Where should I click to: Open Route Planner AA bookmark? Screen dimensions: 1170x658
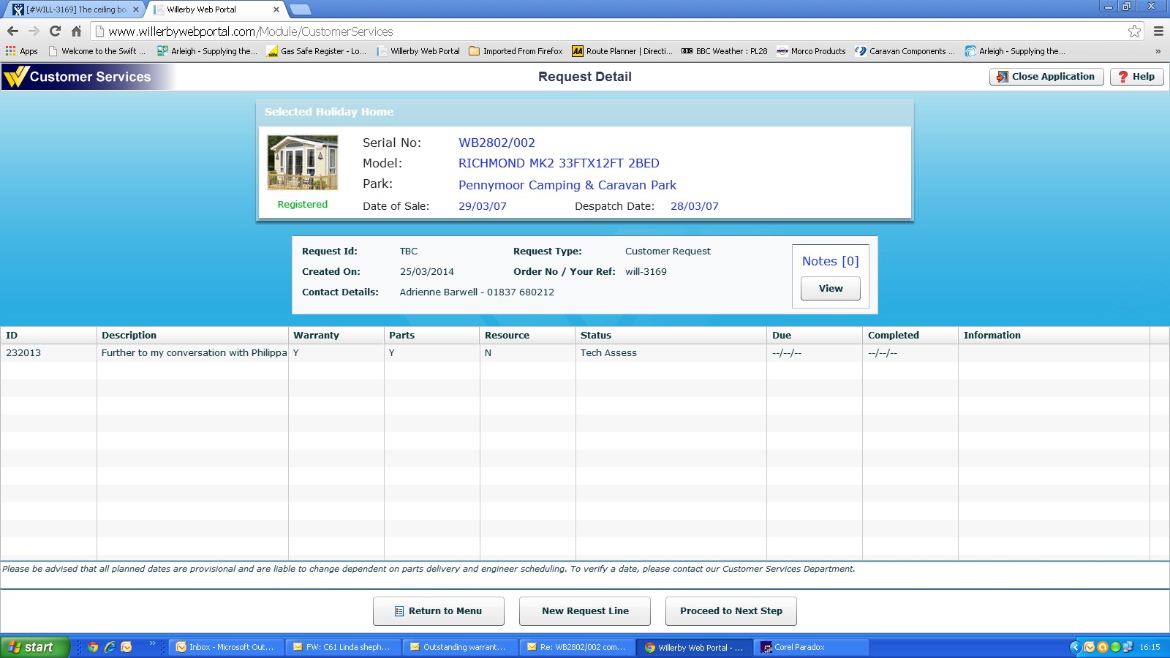coord(622,51)
